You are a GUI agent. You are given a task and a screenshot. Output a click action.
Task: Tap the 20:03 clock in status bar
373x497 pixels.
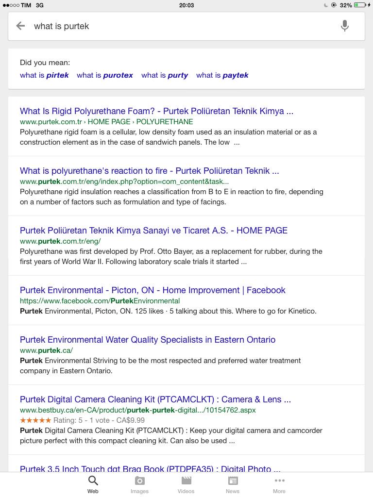click(x=186, y=5)
